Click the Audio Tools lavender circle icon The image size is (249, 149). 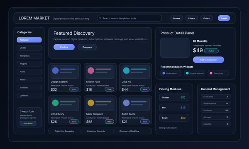point(127,103)
